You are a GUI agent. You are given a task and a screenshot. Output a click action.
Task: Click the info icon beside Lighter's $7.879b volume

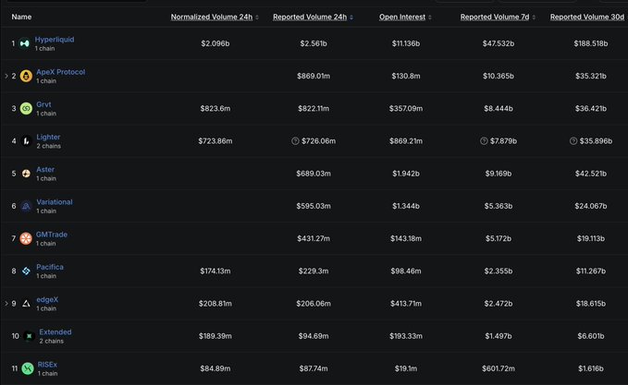484,140
